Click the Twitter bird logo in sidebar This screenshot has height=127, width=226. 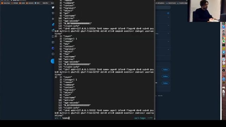point(53,7)
